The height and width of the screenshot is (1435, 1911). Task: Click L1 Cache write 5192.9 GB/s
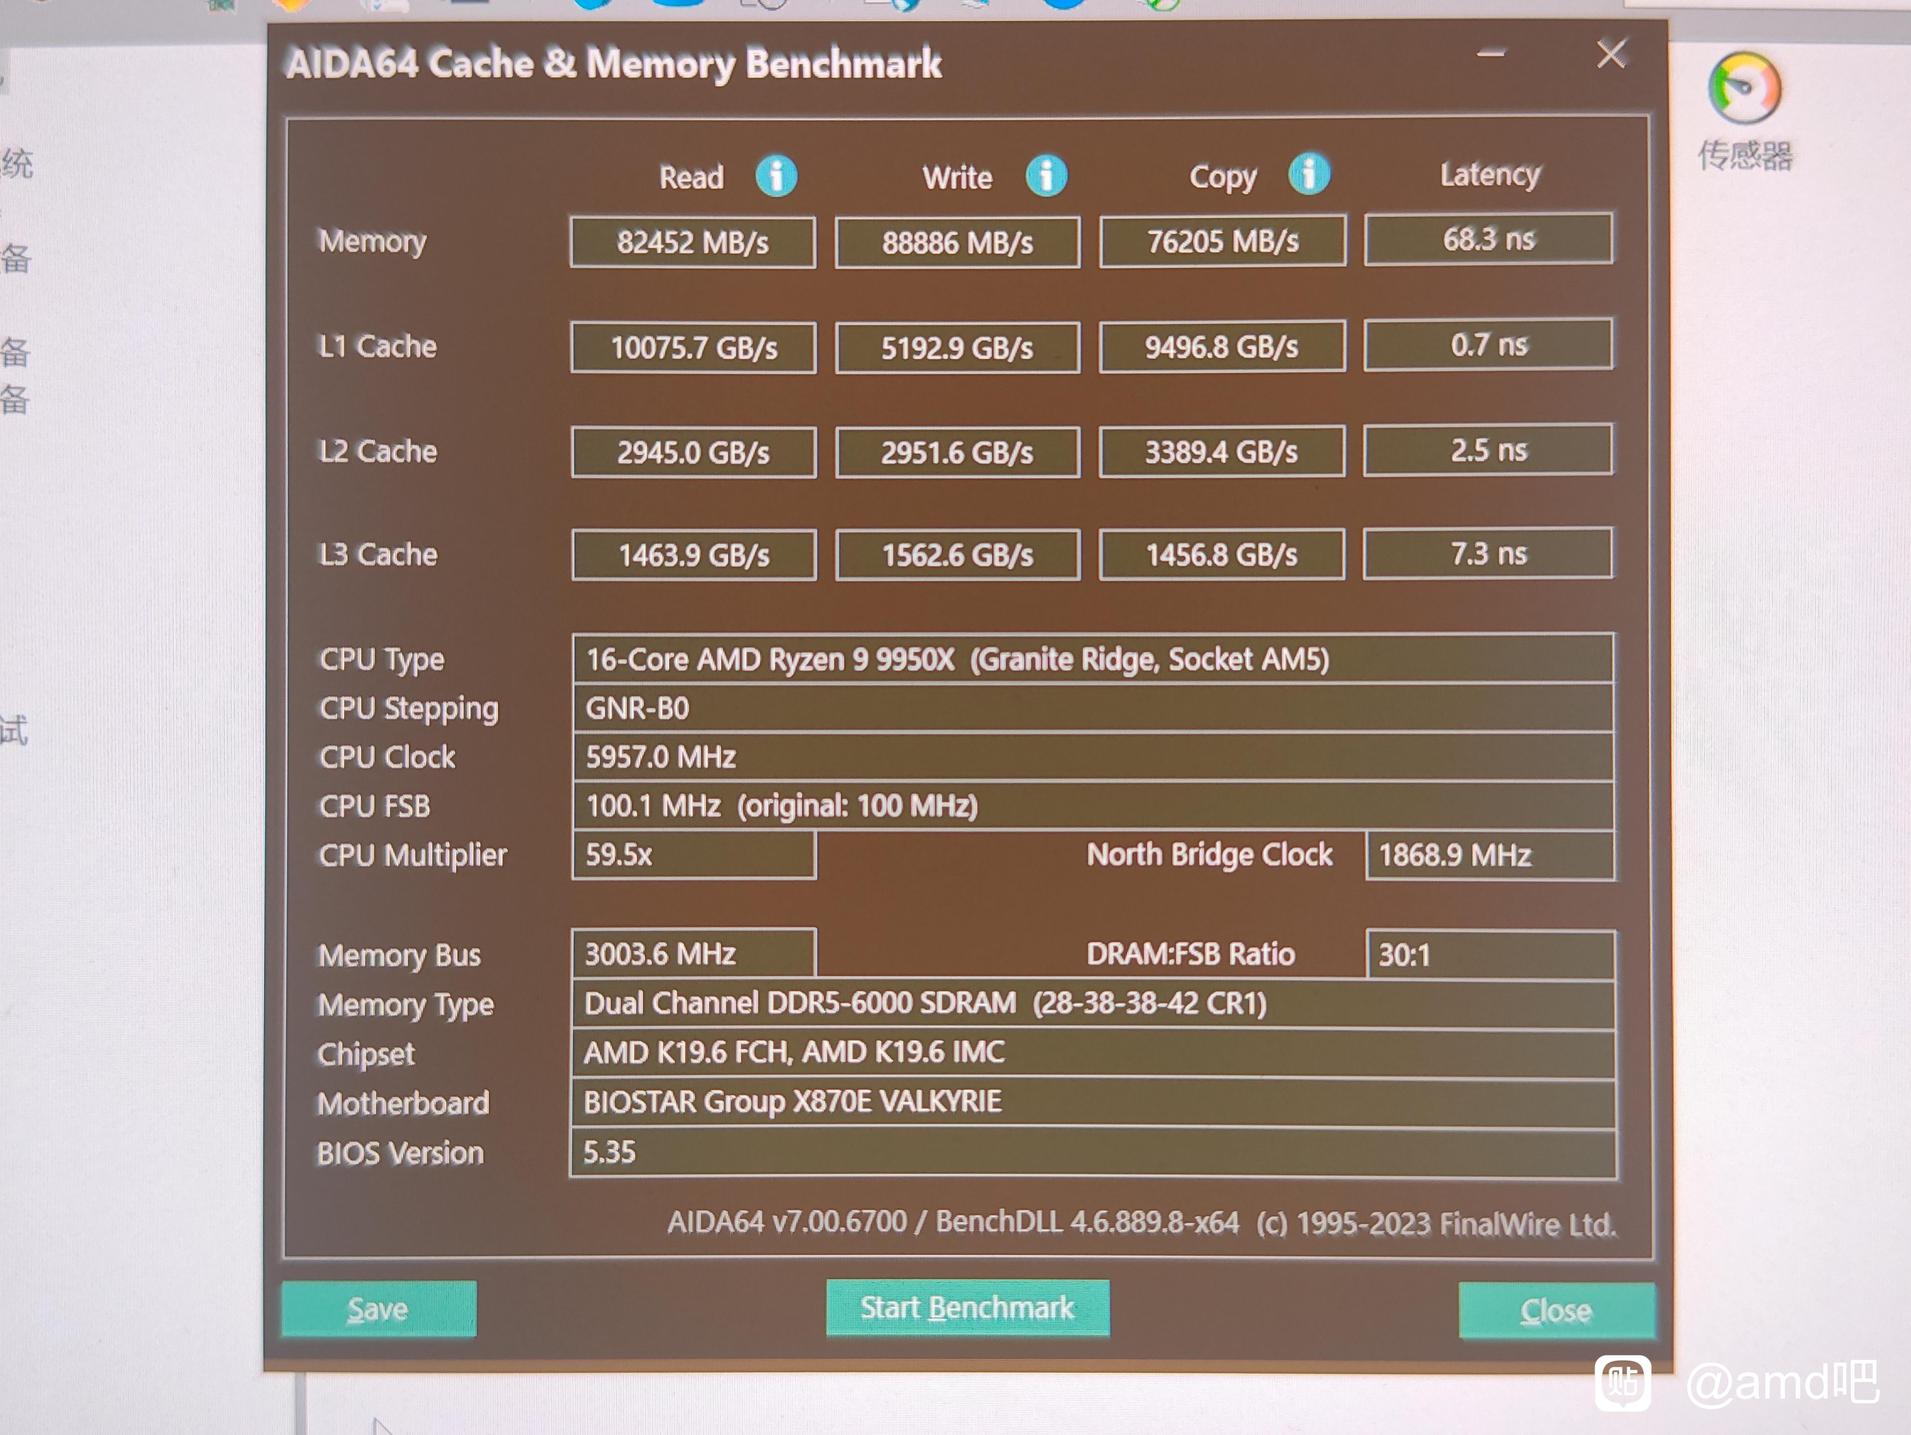pos(957,347)
